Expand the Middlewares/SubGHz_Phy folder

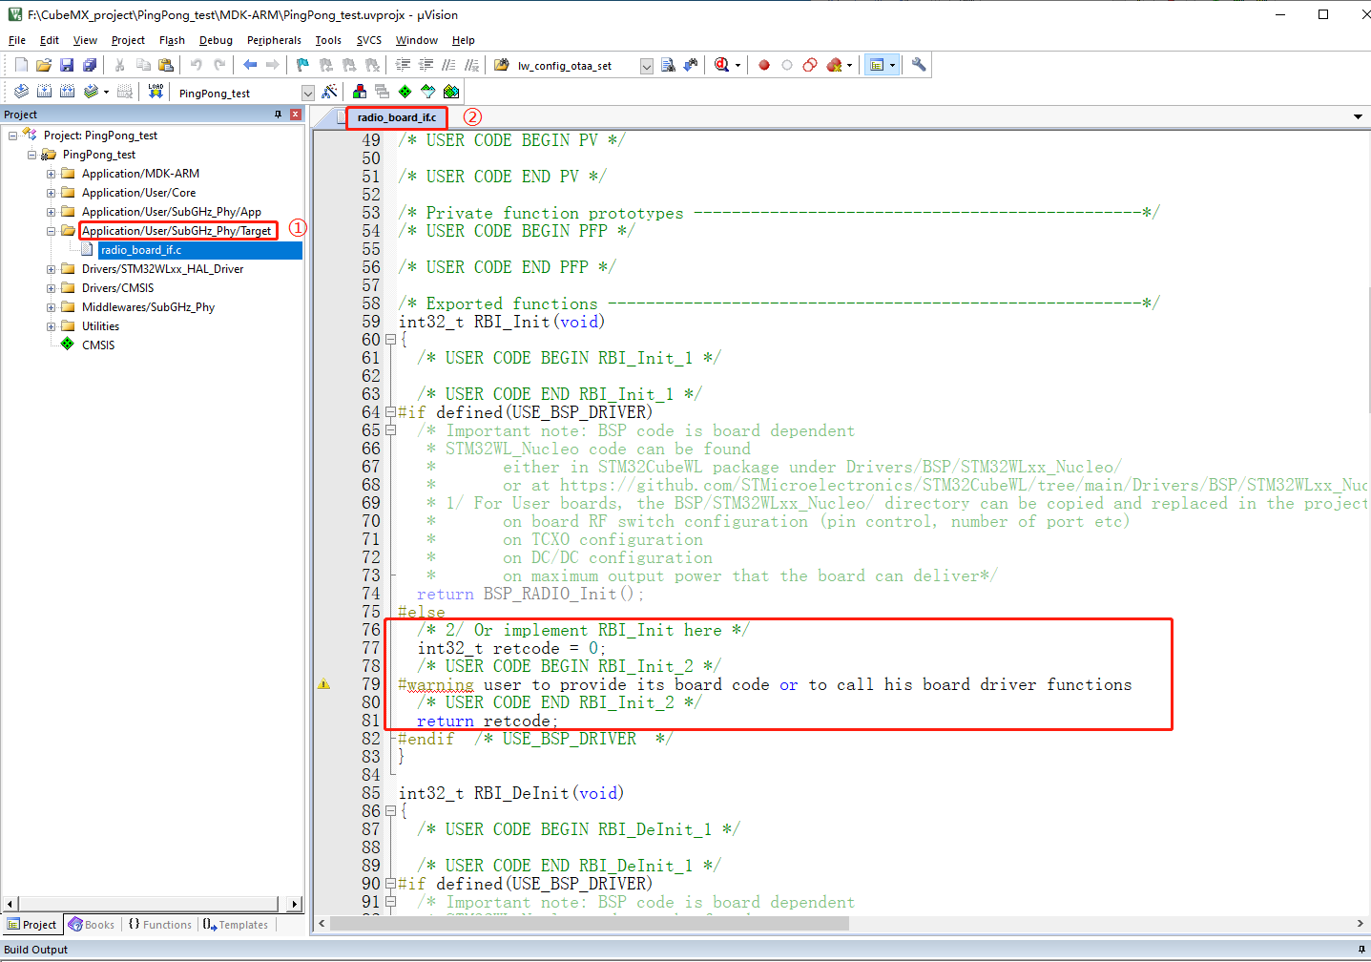pyautogui.click(x=52, y=307)
